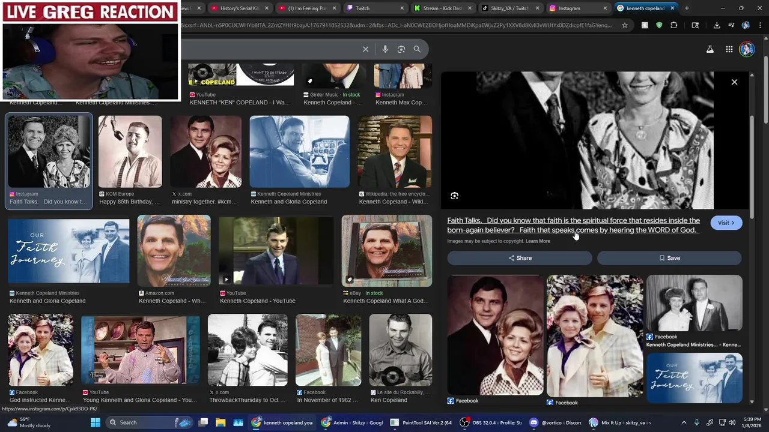Close the Instagram tab

tap(604, 8)
